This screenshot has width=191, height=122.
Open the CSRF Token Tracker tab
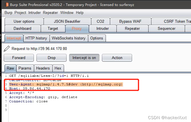(171, 21)
